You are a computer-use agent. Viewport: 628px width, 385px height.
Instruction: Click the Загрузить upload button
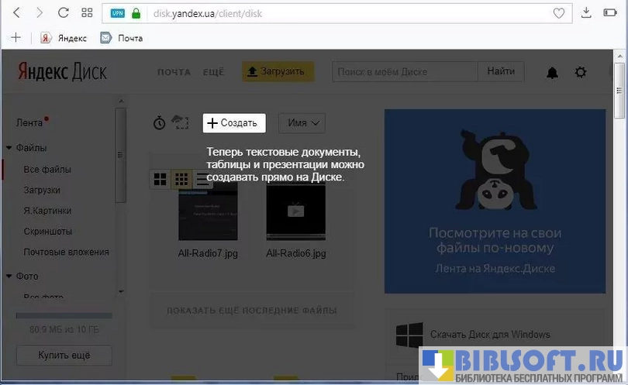coord(278,72)
